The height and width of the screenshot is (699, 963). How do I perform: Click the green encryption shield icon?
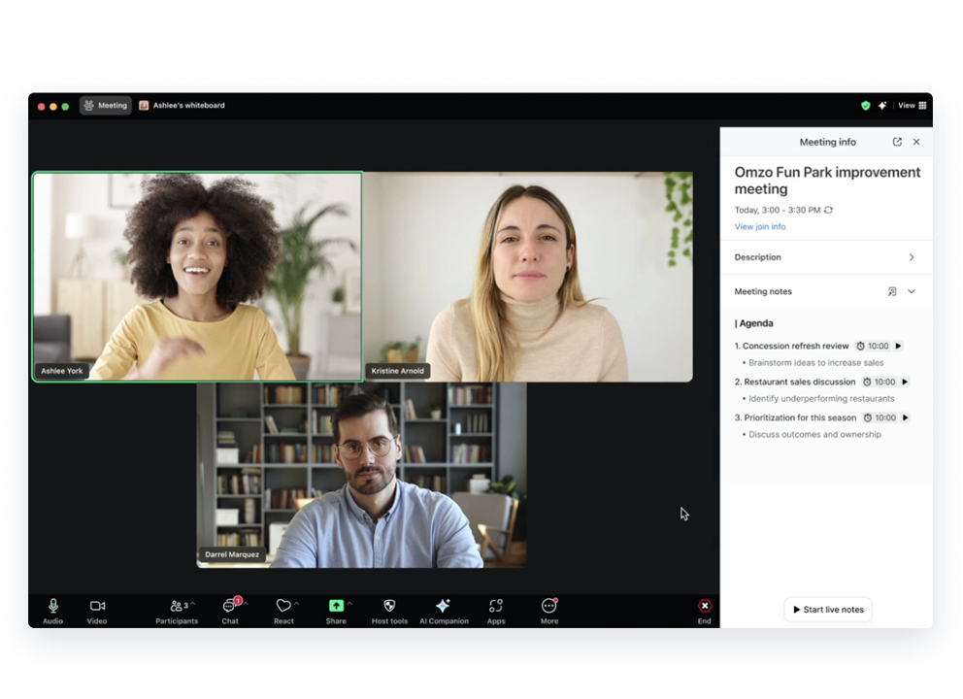(x=865, y=106)
